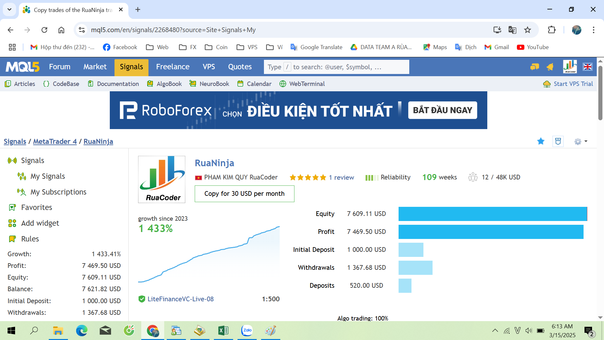
Task: Focus the MQL5 search field
Action: [x=337, y=67]
